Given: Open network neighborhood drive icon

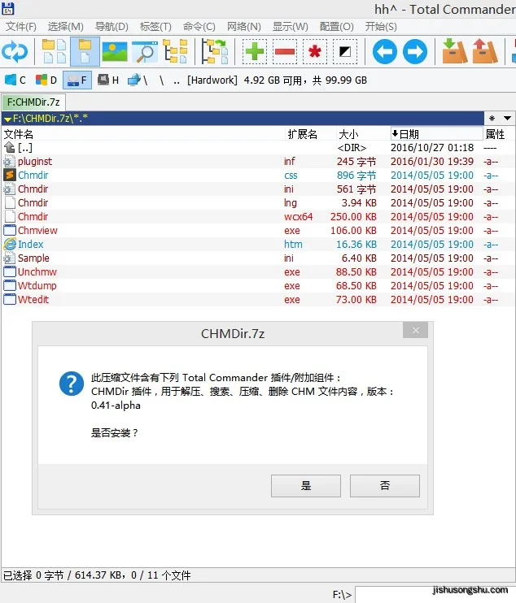Looking at the screenshot, I should point(138,80).
